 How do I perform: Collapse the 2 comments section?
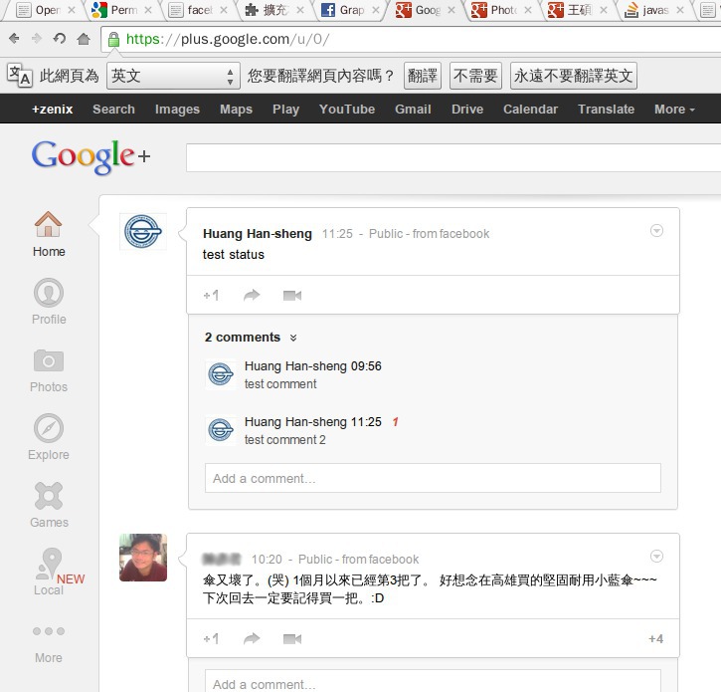point(293,338)
